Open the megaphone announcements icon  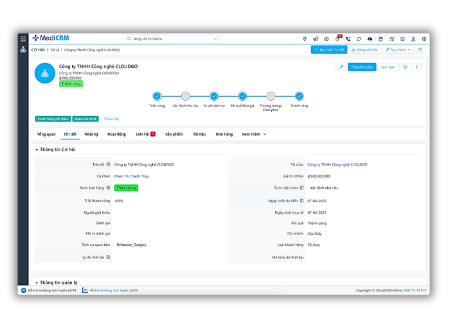click(x=316, y=39)
